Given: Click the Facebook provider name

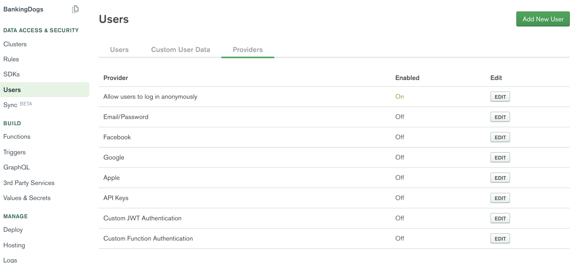Looking at the screenshot, I should [x=117, y=137].
